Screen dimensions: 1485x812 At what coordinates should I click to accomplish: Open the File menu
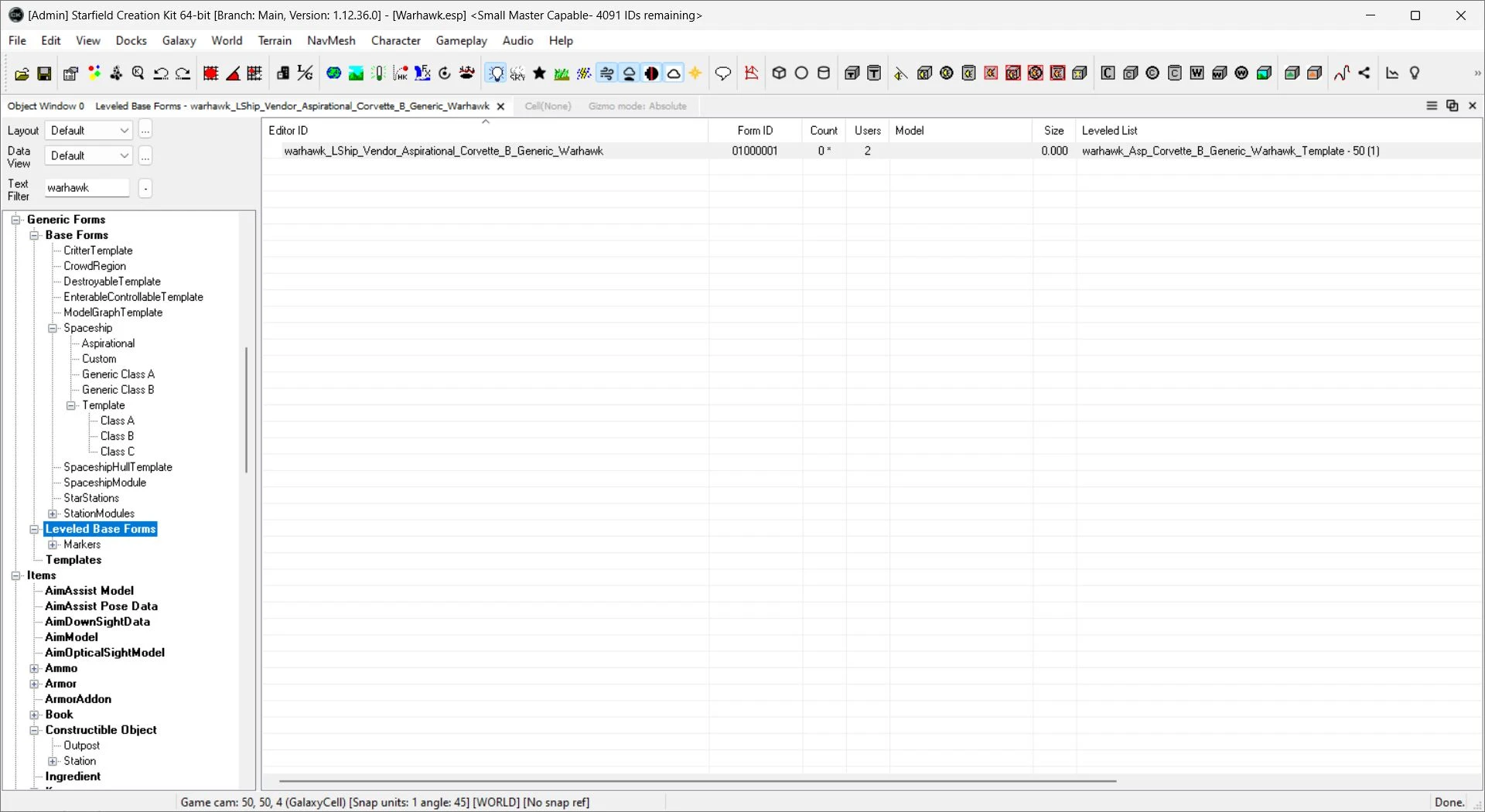[17, 41]
